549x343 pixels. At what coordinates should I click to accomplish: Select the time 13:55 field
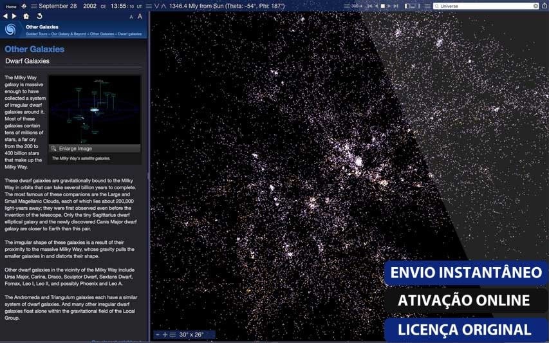[x=118, y=6]
